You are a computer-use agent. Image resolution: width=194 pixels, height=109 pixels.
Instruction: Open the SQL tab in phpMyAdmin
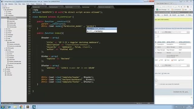(157, 15)
